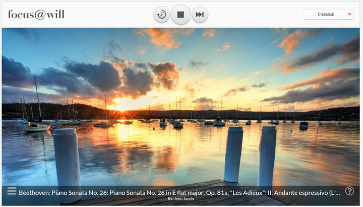Skip to the next track
Viewport: 363px width, 207px height.
[x=200, y=15]
